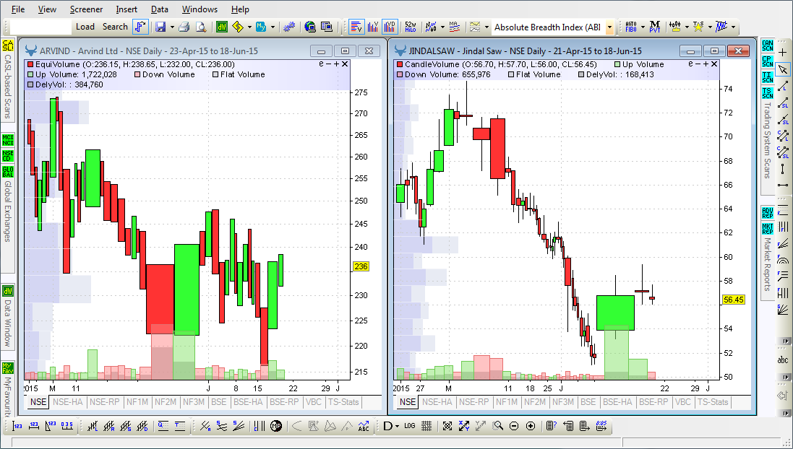793x449 pixels.
Task: Click the red EquiVolume color swatch in ARVIND legend
Action: tap(30, 65)
